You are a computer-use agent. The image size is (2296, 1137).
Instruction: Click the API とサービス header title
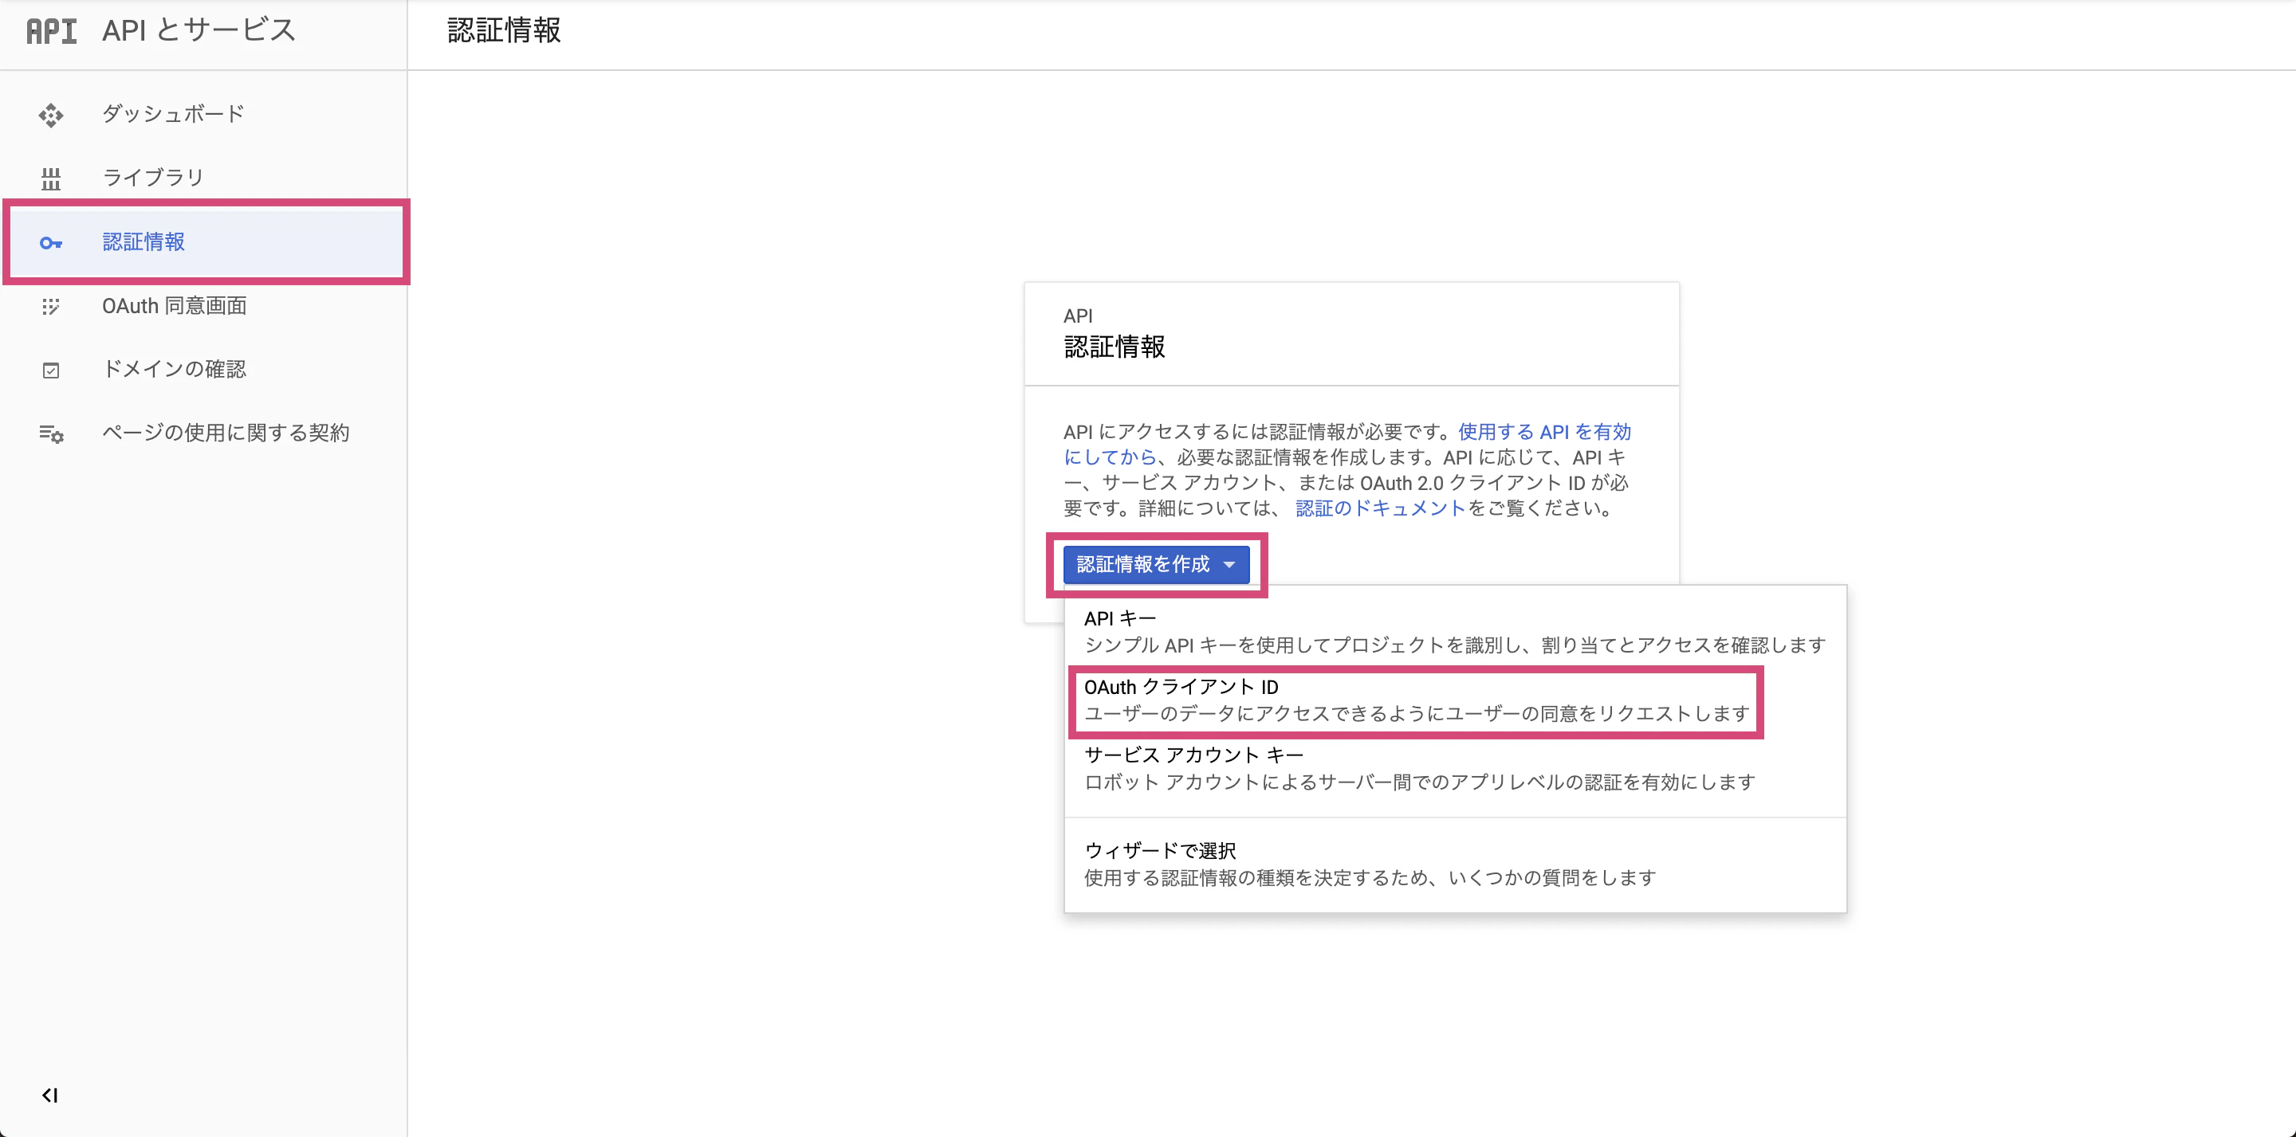point(198,30)
